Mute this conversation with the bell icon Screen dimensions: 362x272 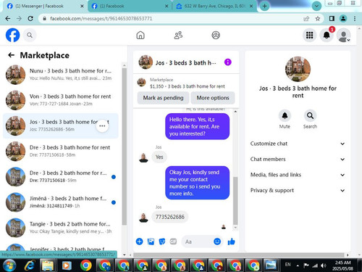285,116
